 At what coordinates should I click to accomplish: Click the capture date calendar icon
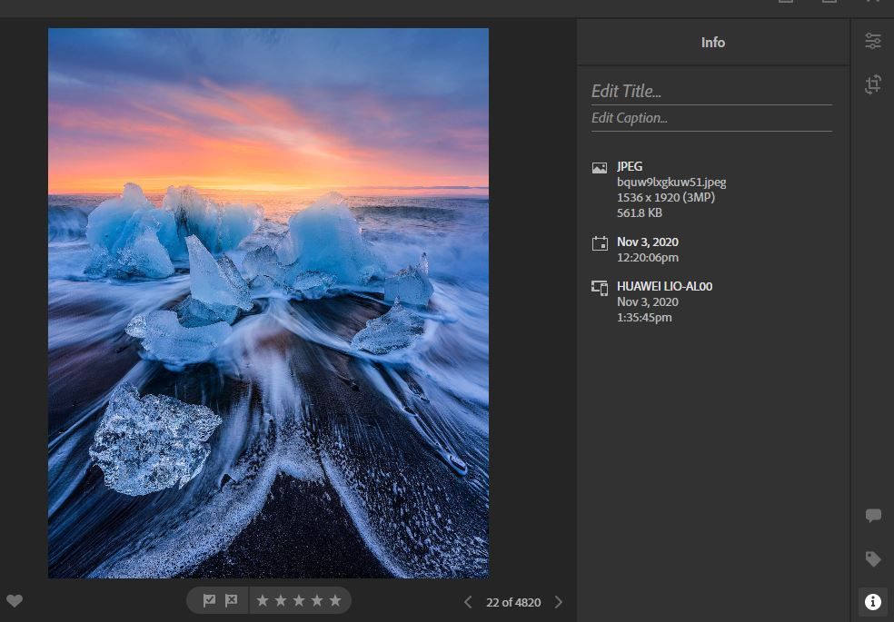[600, 243]
